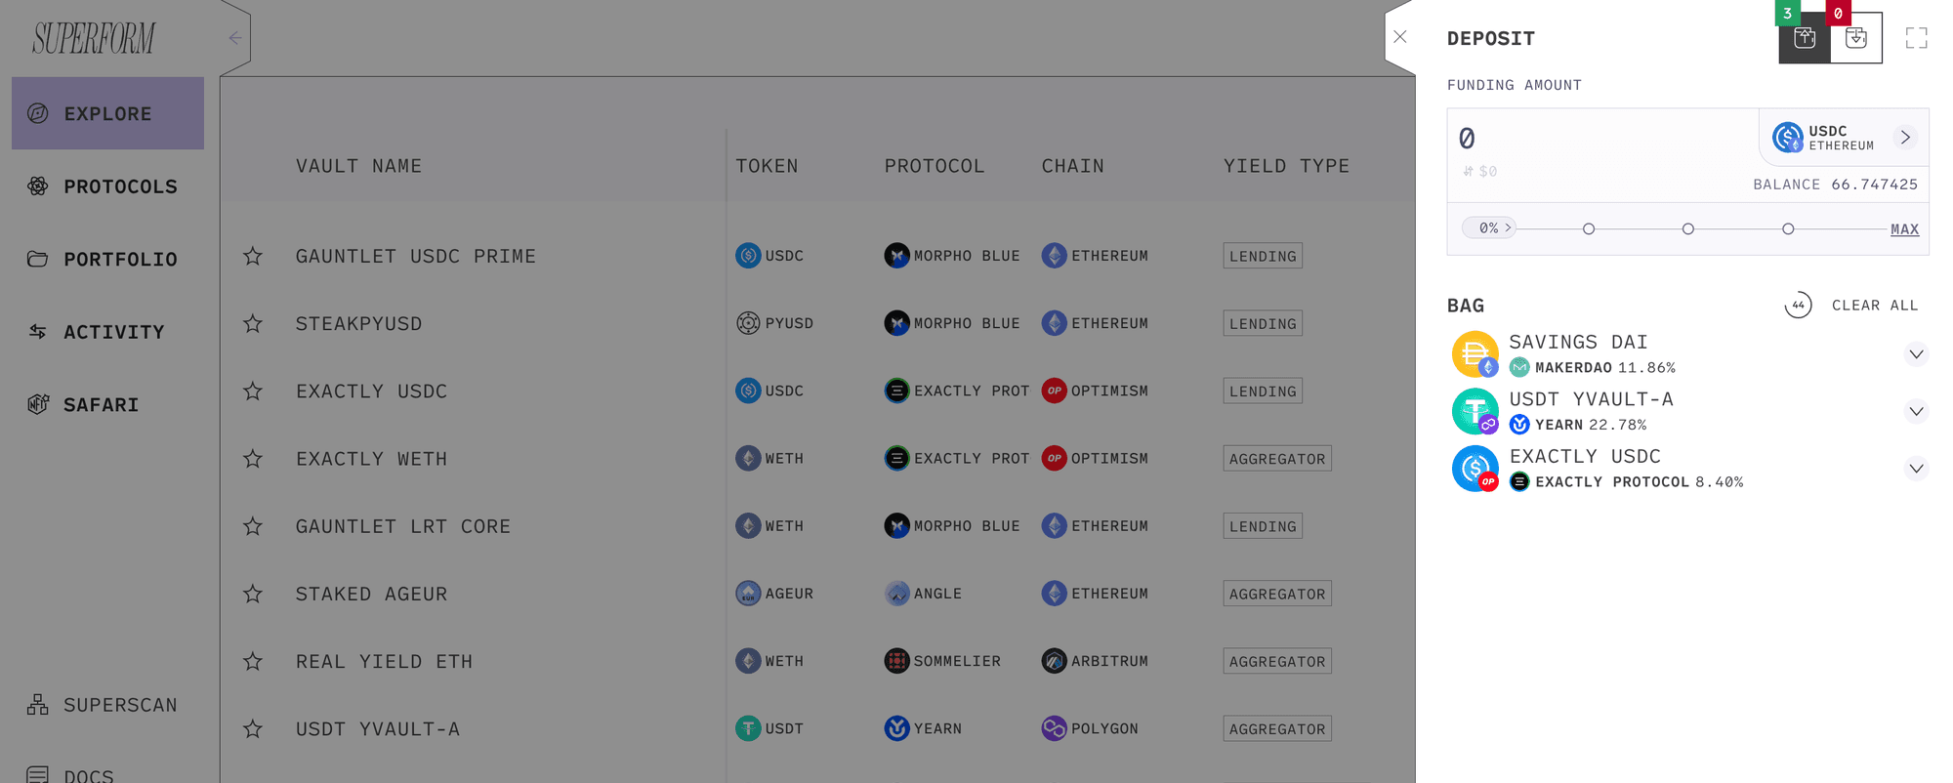Click the Token column header
The height and width of the screenshot is (783, 1953).
[x=767, y=166]
